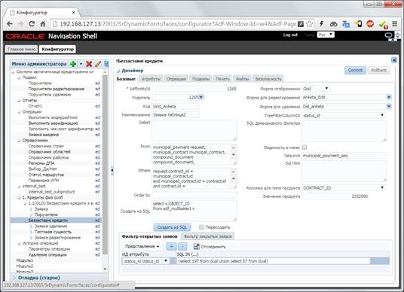This screenshot has height=292, width=404.
Task: Click the plus button to add filter row
Action: point(171,246)
